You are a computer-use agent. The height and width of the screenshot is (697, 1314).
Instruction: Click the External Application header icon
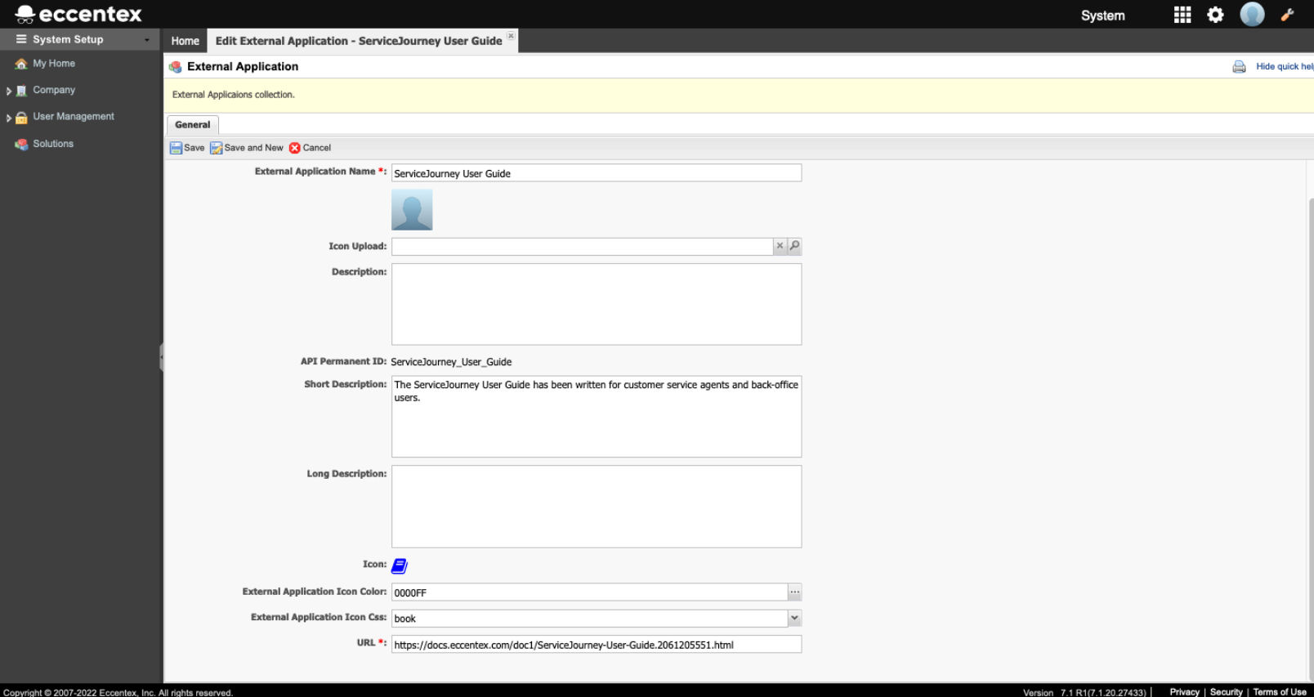click(175, 67)
